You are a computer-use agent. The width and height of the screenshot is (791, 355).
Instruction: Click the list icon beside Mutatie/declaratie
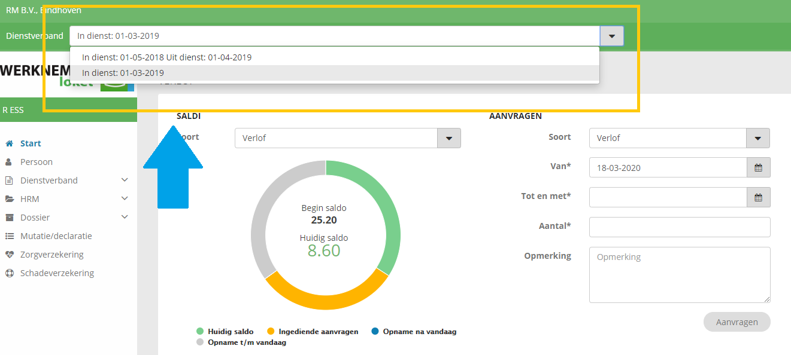click(x=9, y=236)
